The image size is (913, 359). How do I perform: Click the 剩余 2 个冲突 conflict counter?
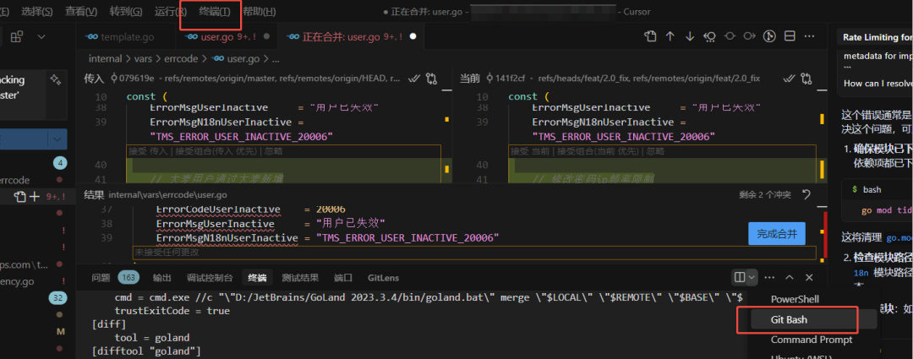pyautogui.click(x=765, y=195)
